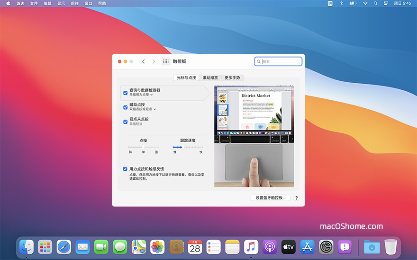Switch to 光标与点按 tab
The width and height of the screenshot is (417, 260).
point(186,78)
